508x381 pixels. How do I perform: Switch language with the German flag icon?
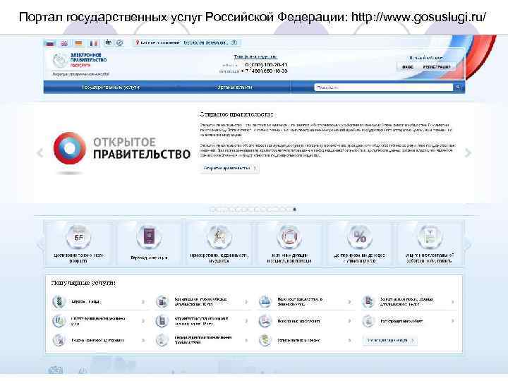[79, 43]
